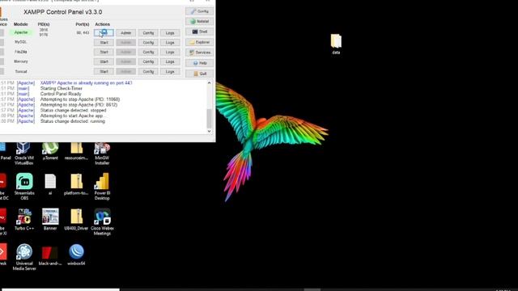Click log line 'Control Panel Ready'
Image resolution: width=518 pixels, height=291 pixels.
tap(61, 94)
